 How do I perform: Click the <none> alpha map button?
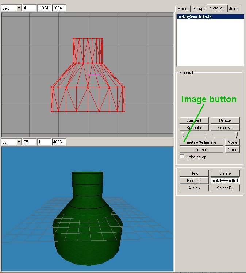pos(201,150)
